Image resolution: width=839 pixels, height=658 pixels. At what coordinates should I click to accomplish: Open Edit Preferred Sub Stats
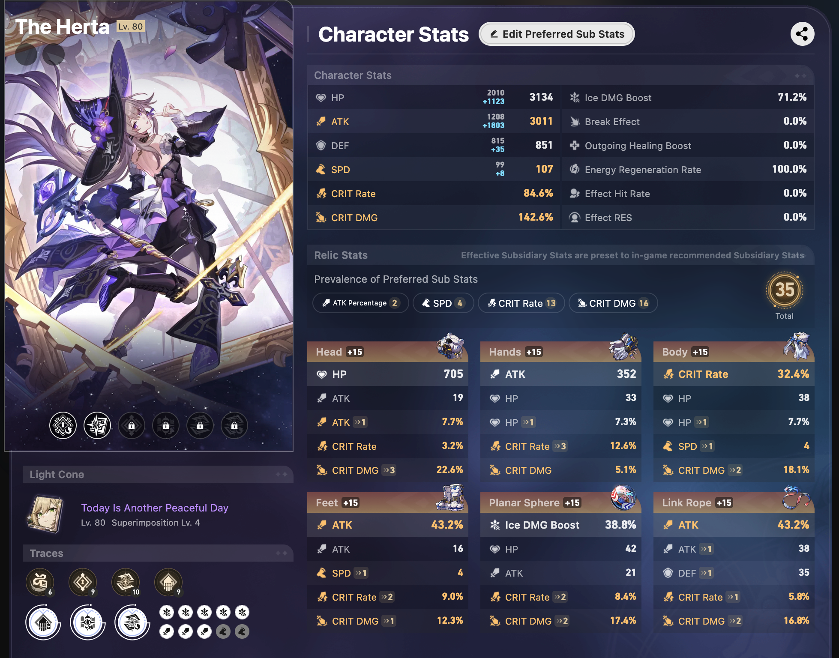click(x=557, y=34)
